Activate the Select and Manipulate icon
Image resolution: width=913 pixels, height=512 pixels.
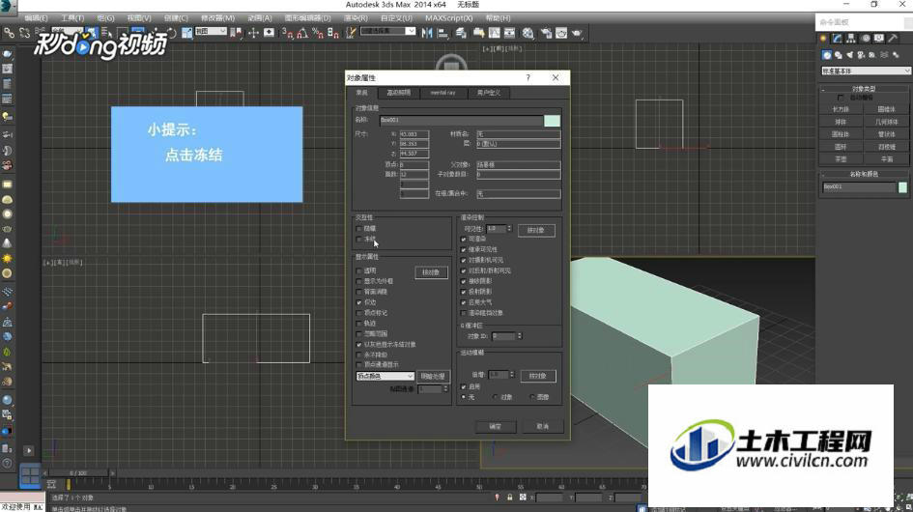(254, 33)
